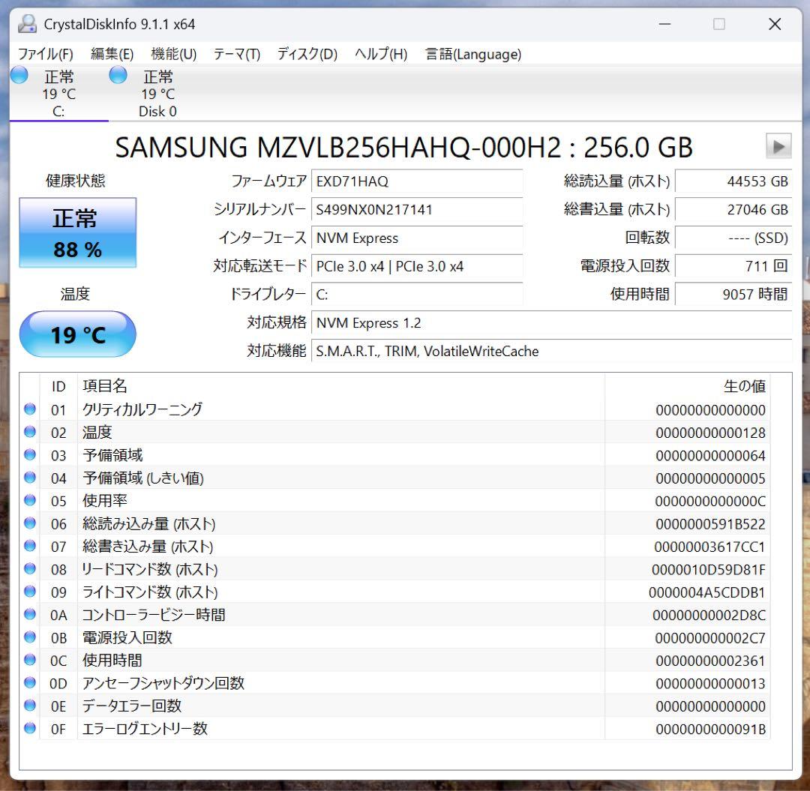Image resolution: width=810 pixels, height=791 pixels.
Task: Select the Disk 0 status circle
Action: tap(118, 74)
